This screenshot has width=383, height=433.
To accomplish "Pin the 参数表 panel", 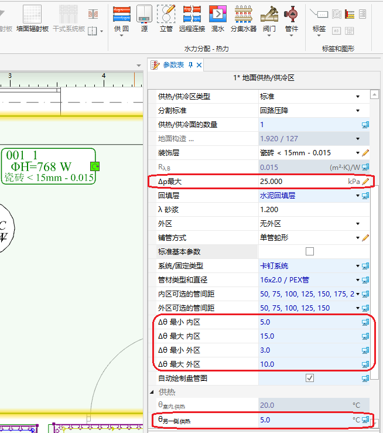I will [190, 65].
